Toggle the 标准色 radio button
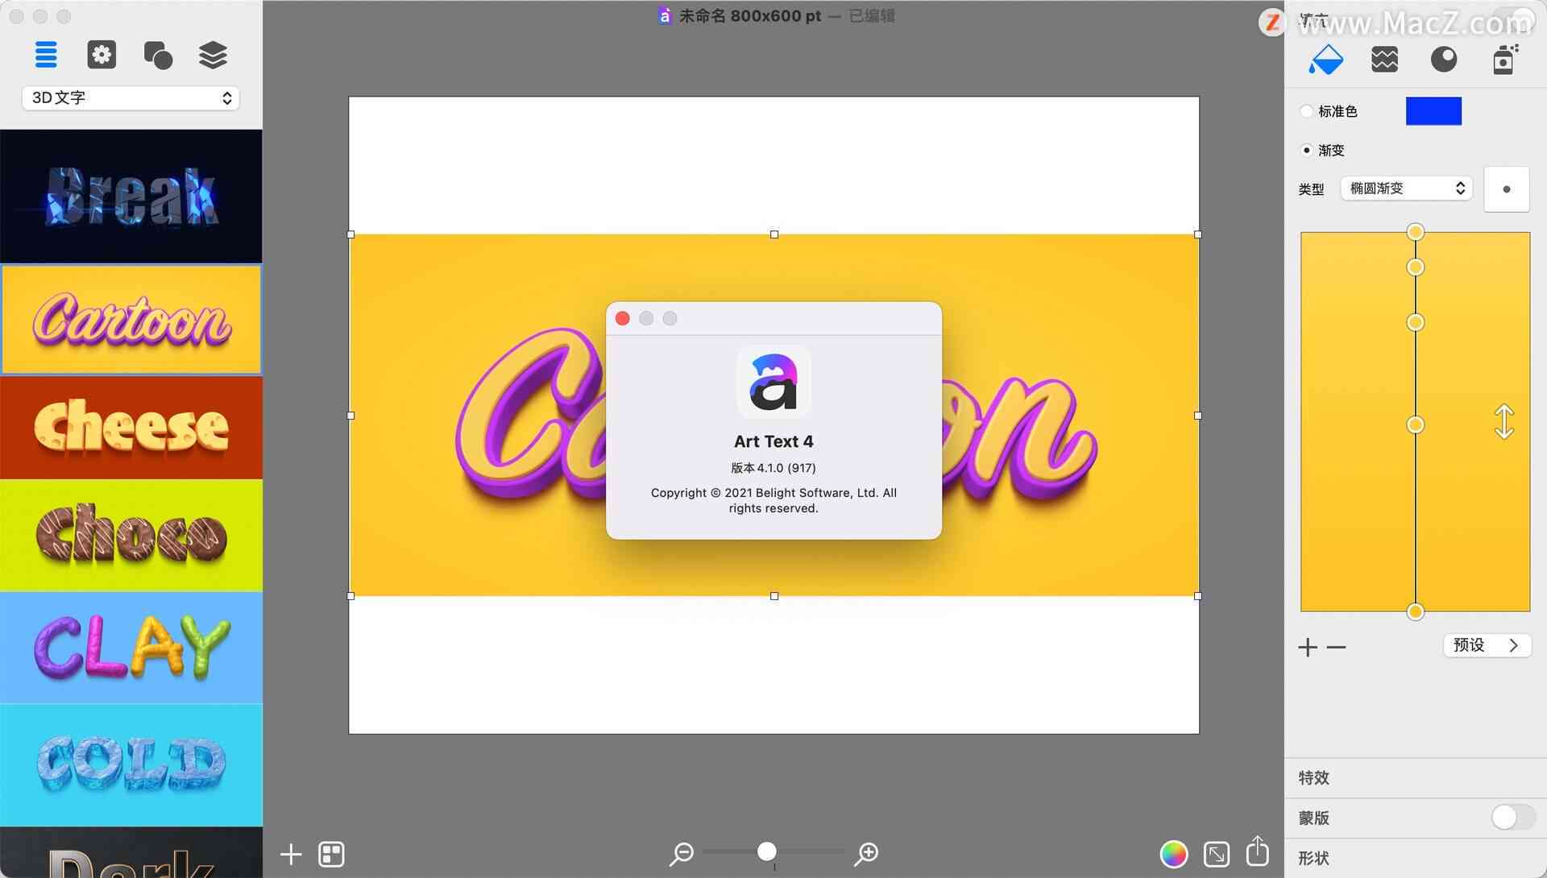Screen dimensions: 1547x878 tap(1306, 110)
